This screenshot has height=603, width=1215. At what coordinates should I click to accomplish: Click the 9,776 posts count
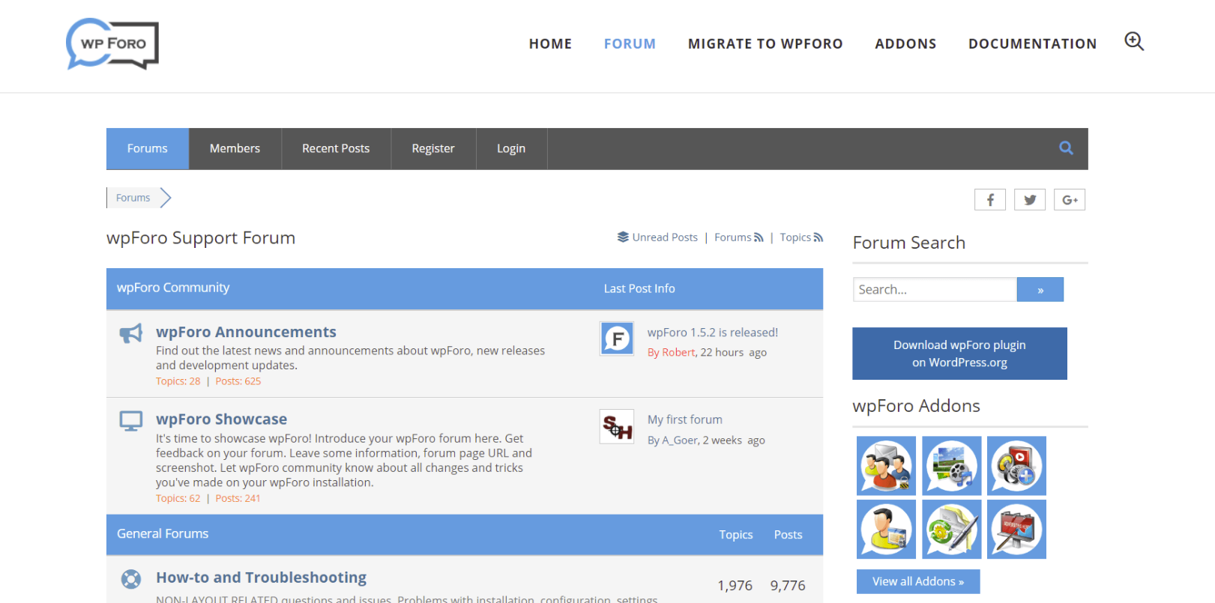(788, 586)
